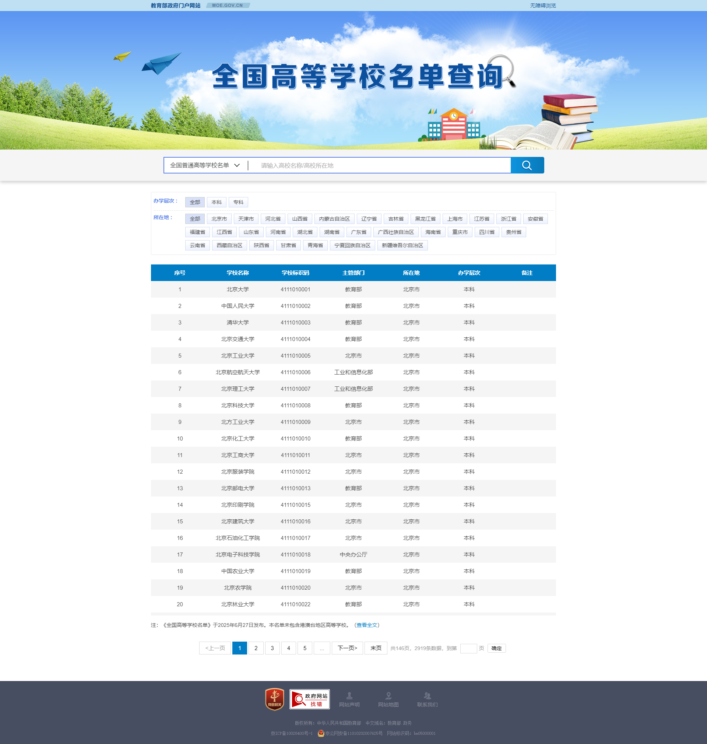This screenshot has height=744, width=707.
Task: Click the police badge icon beside 京公网安备
Action: (321, 733)
